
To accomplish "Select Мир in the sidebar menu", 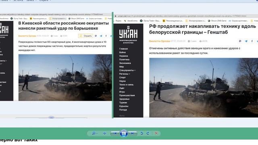I will pos(121,67).
